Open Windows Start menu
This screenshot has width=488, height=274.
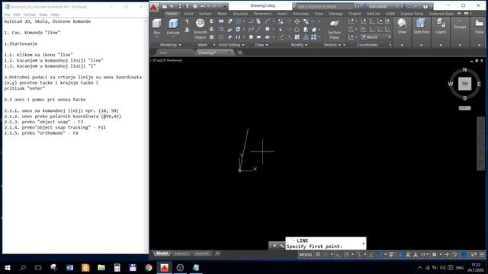tap(8, 267)
